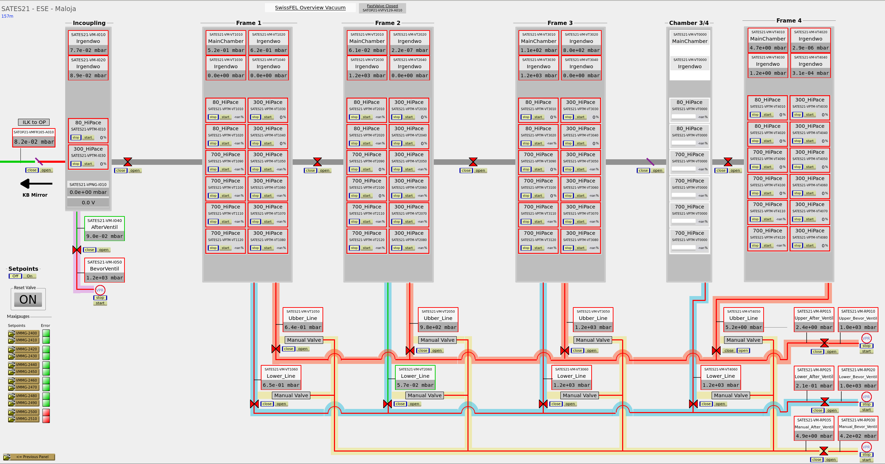Click the SATES21-VPNG-I010 0.0 V readout
Image resolution: width=885 pixels, height=464 pixels.
[88, 203]
